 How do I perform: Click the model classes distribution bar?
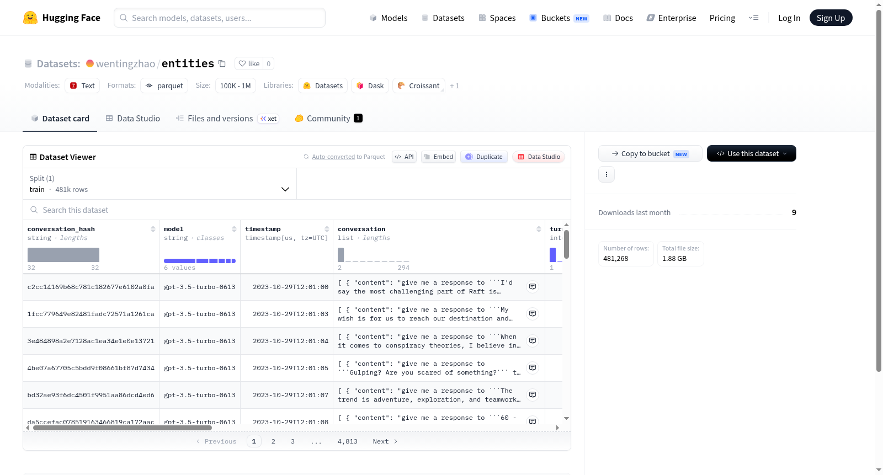point(200,261)
